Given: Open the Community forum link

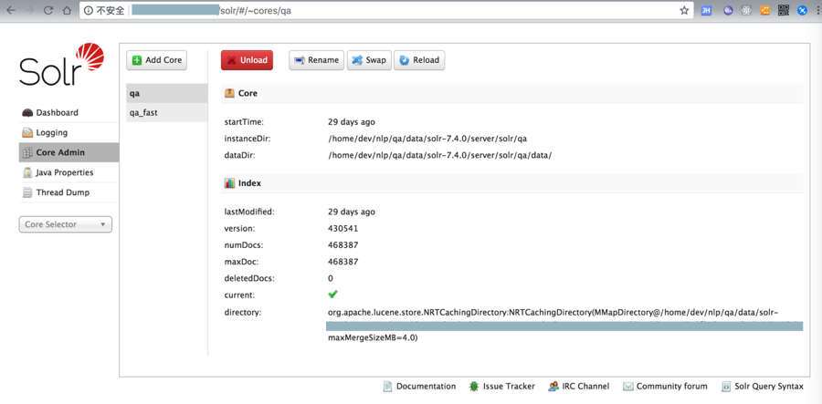Looking at the screenshot, I should click(x=665, y=386).
